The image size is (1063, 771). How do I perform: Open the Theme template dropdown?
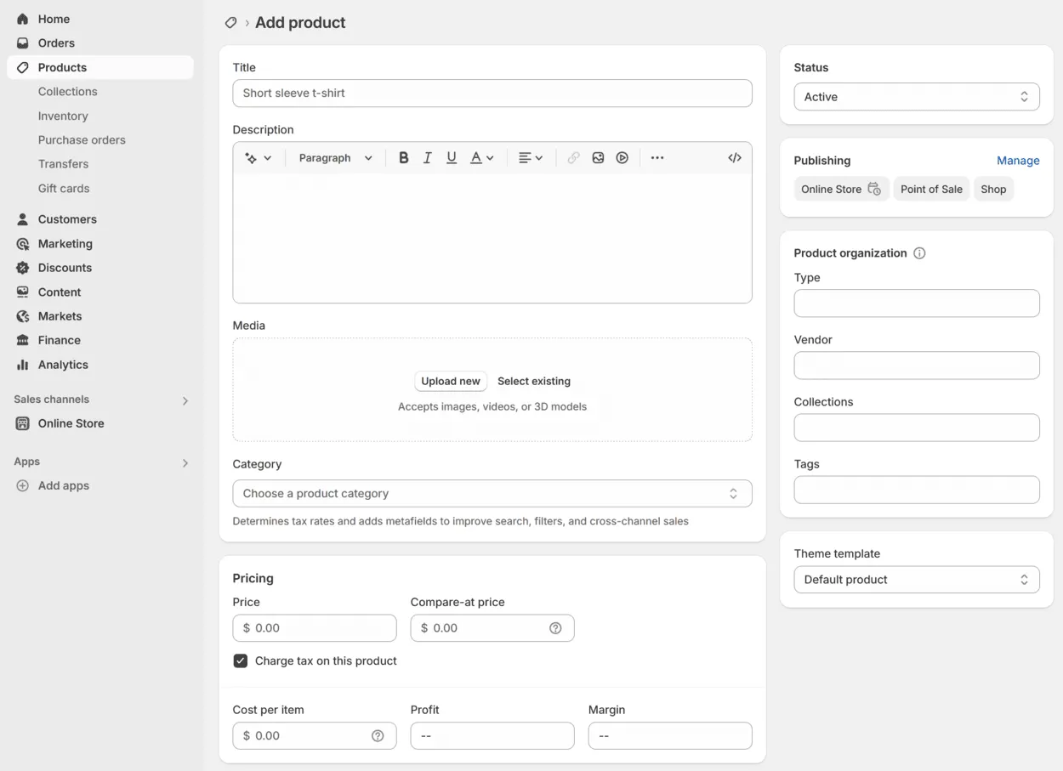(916, 580)
